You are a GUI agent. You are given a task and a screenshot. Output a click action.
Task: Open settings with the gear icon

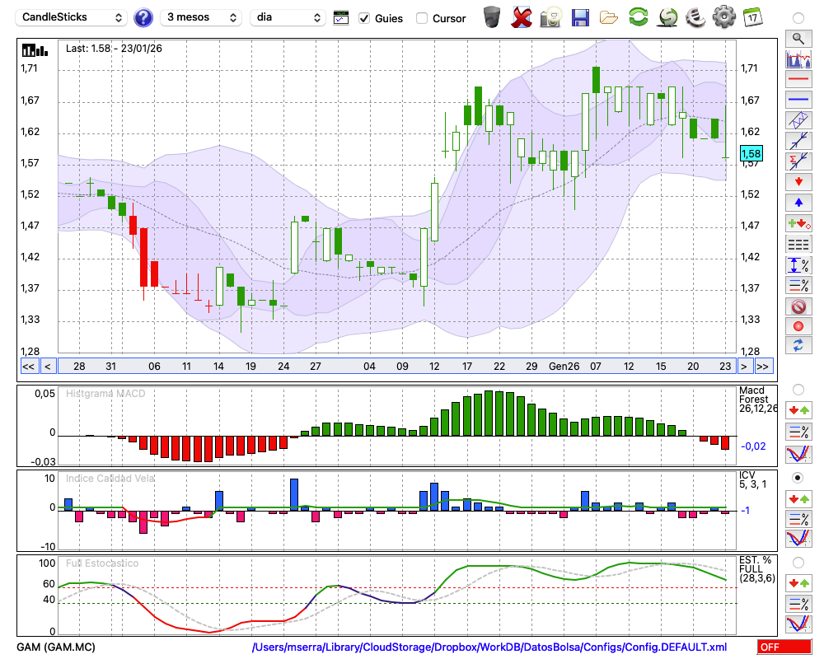(x=723, y=16)
